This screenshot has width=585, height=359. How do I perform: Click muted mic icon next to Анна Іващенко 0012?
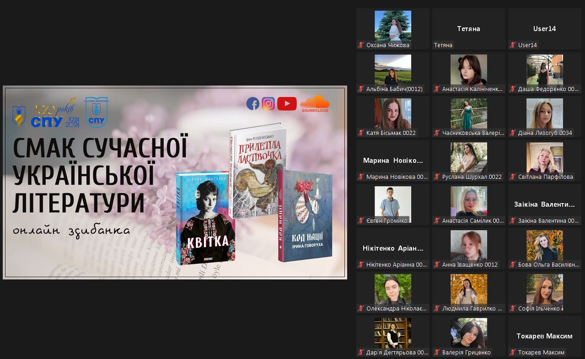tap(437, 264)
